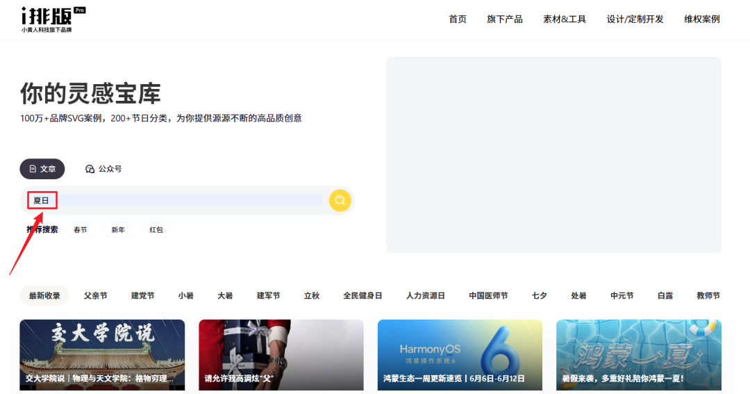Screen dimensions: 750x394
Task: Select the 全民健身日 category tab
Action: [362, 296]
